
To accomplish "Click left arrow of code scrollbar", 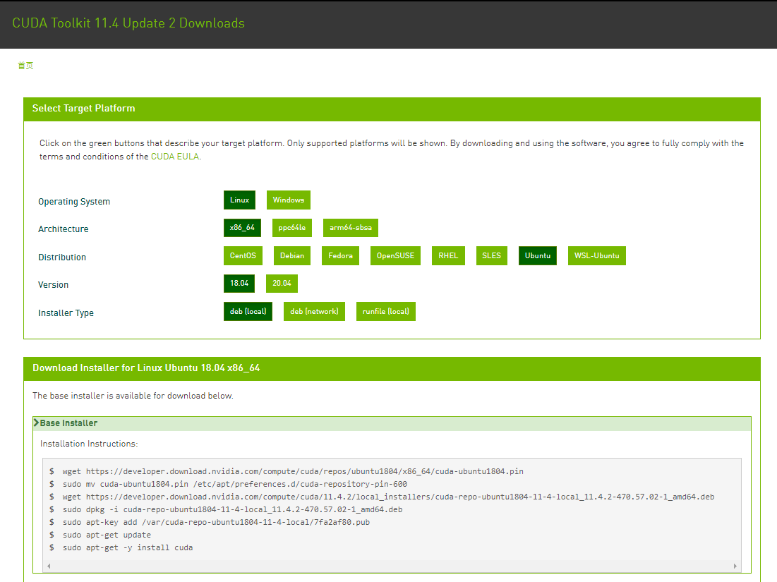I will (49, 566).
